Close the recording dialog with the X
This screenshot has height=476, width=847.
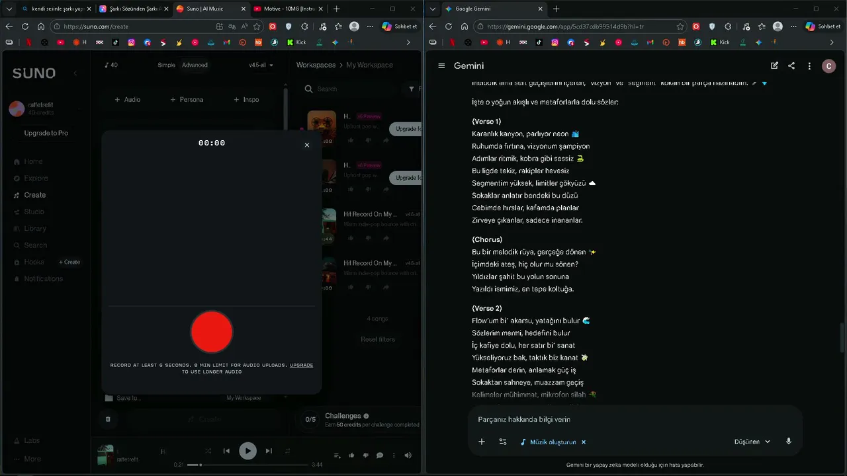point(306,145)
